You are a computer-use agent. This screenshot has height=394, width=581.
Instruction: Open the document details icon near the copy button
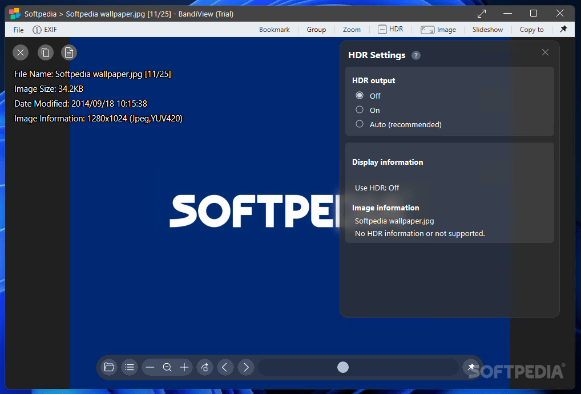tap(69, 52)
